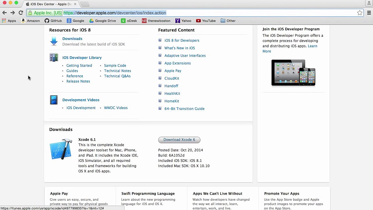Open the Yahoo bookmark
This screenshot has height=210, width=373.
tap(183, 21)
